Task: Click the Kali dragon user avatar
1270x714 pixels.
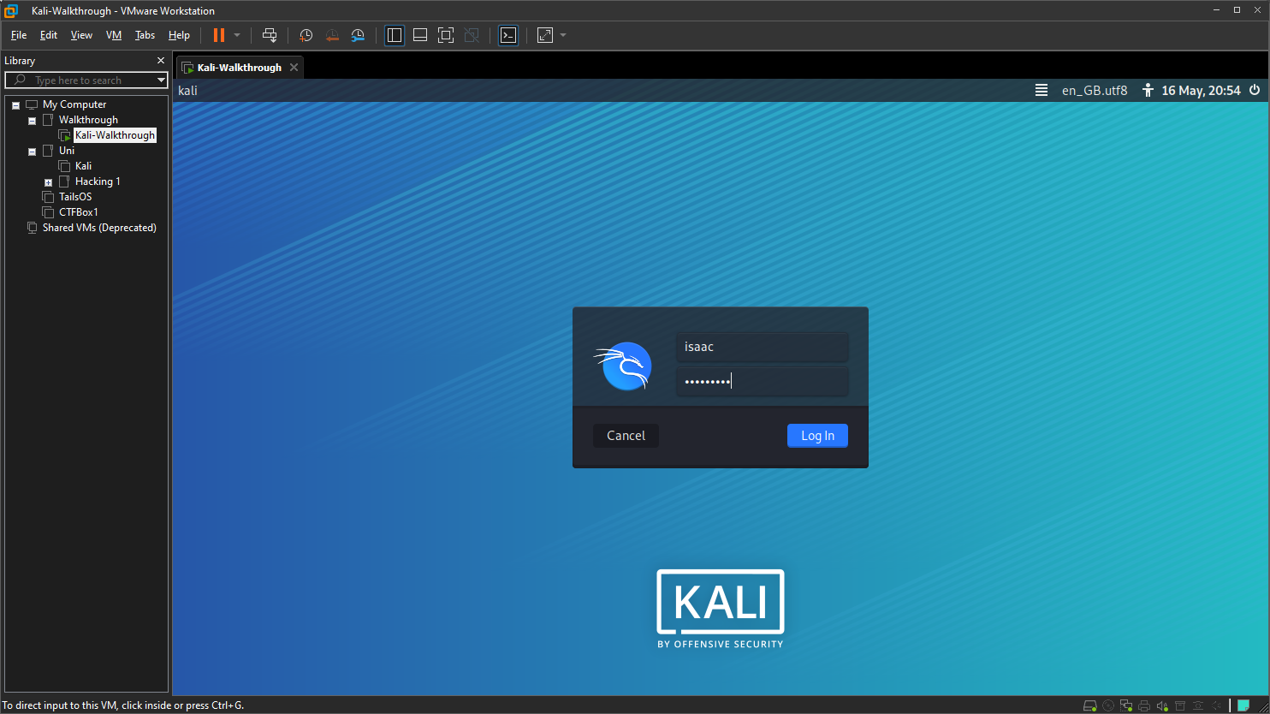Action: click(x=624, y=365)
